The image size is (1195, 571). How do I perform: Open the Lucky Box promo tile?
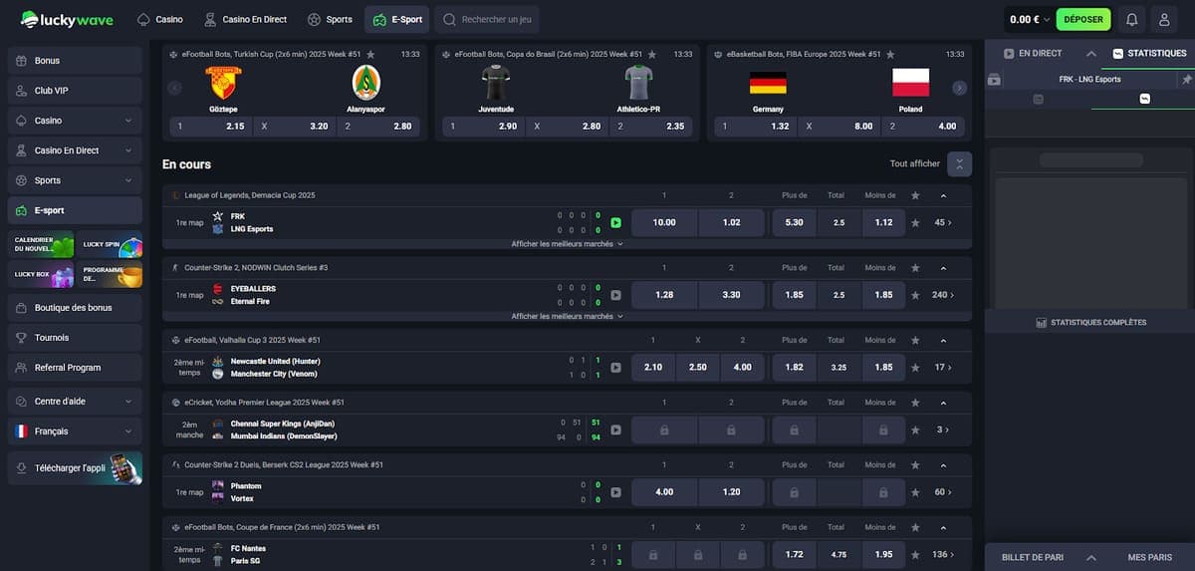click(x=40, y=274)
